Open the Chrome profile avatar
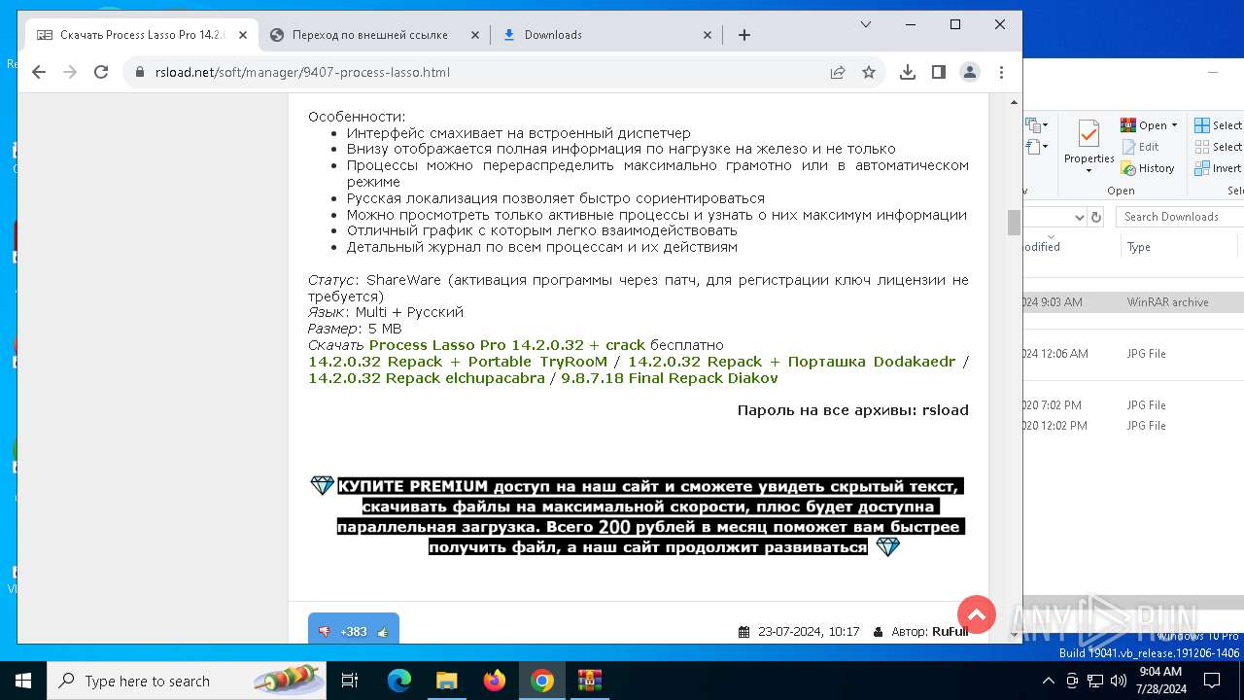 point(970,72)
